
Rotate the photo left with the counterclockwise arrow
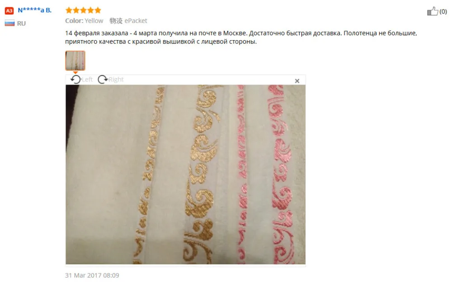coord(75,79)
